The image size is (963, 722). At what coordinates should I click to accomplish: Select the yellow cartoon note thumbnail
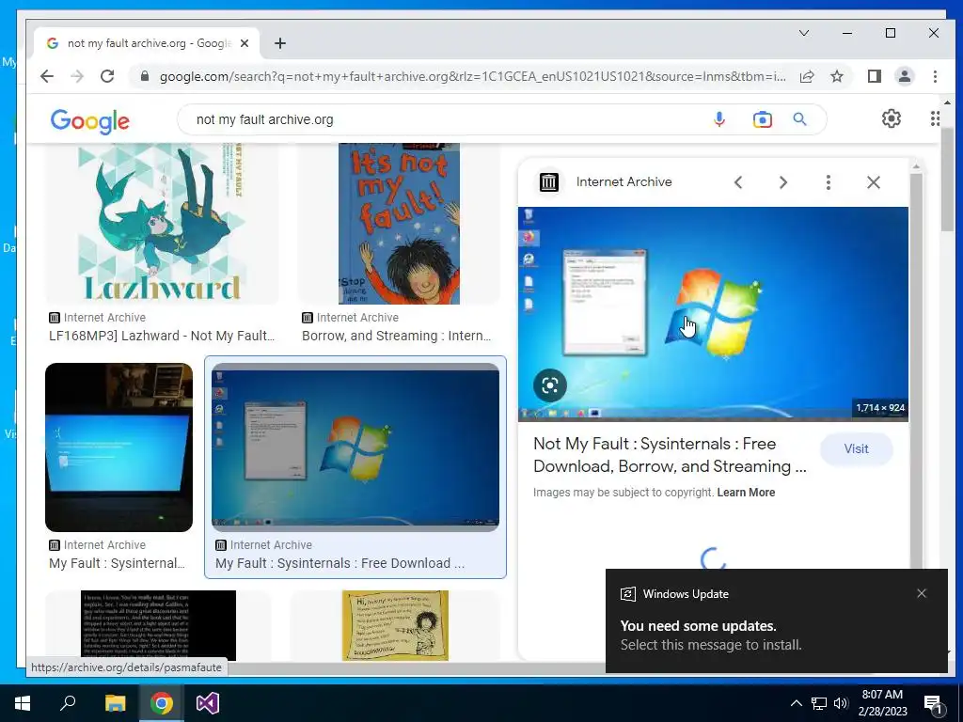395,625
